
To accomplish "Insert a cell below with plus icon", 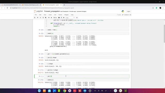I will pos(38,18).
